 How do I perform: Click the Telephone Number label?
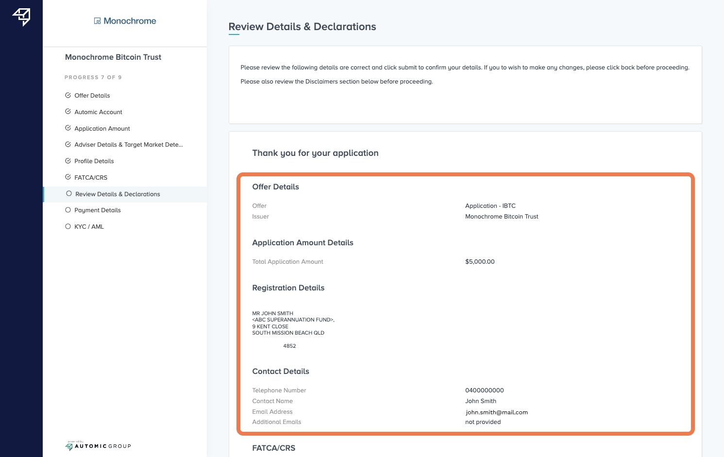pos(279,390)
